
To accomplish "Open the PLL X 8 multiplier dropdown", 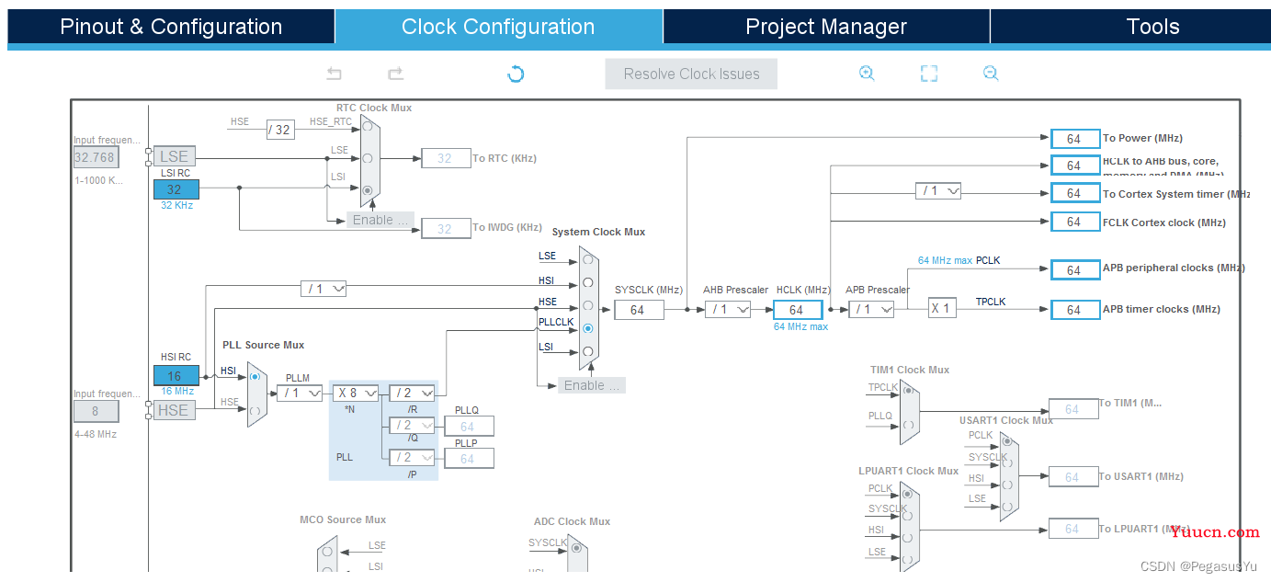I will point(356,393).
